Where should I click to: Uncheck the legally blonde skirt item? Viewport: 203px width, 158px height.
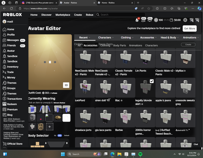pos(152,81)
